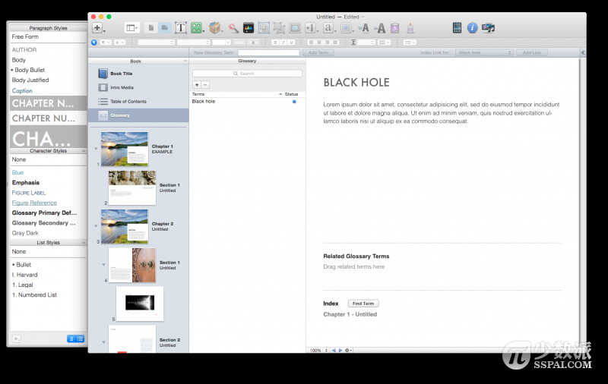Switch to portrait orientation icon

(151, 28)
